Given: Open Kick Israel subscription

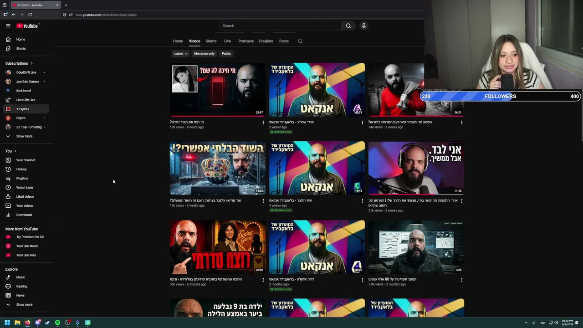Looking at the screenshot, I should pyautogui.click(x=26, y=91).
